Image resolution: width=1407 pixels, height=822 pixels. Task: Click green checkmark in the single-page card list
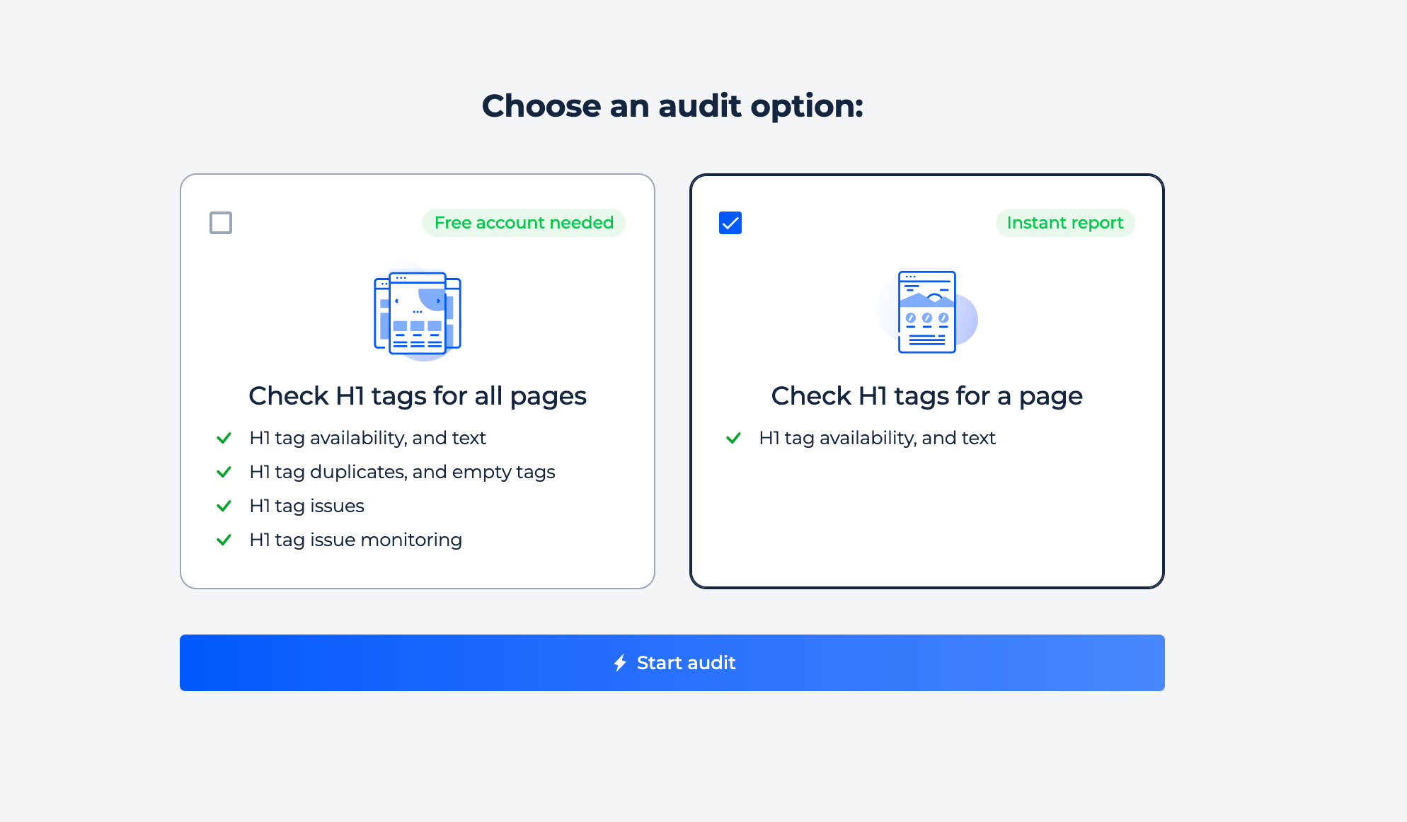733,438
